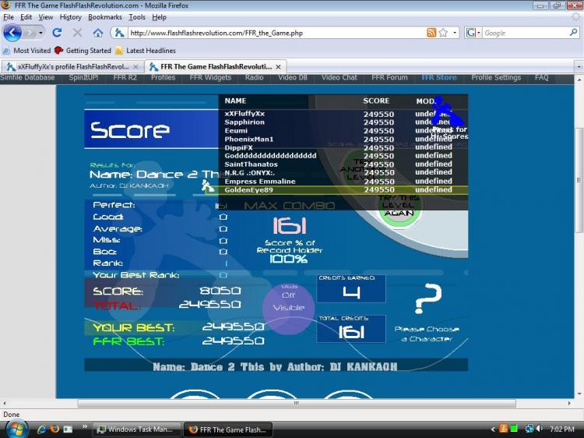
Task: Click the RSS feed icon in address bar
Action: coord(431,33)
